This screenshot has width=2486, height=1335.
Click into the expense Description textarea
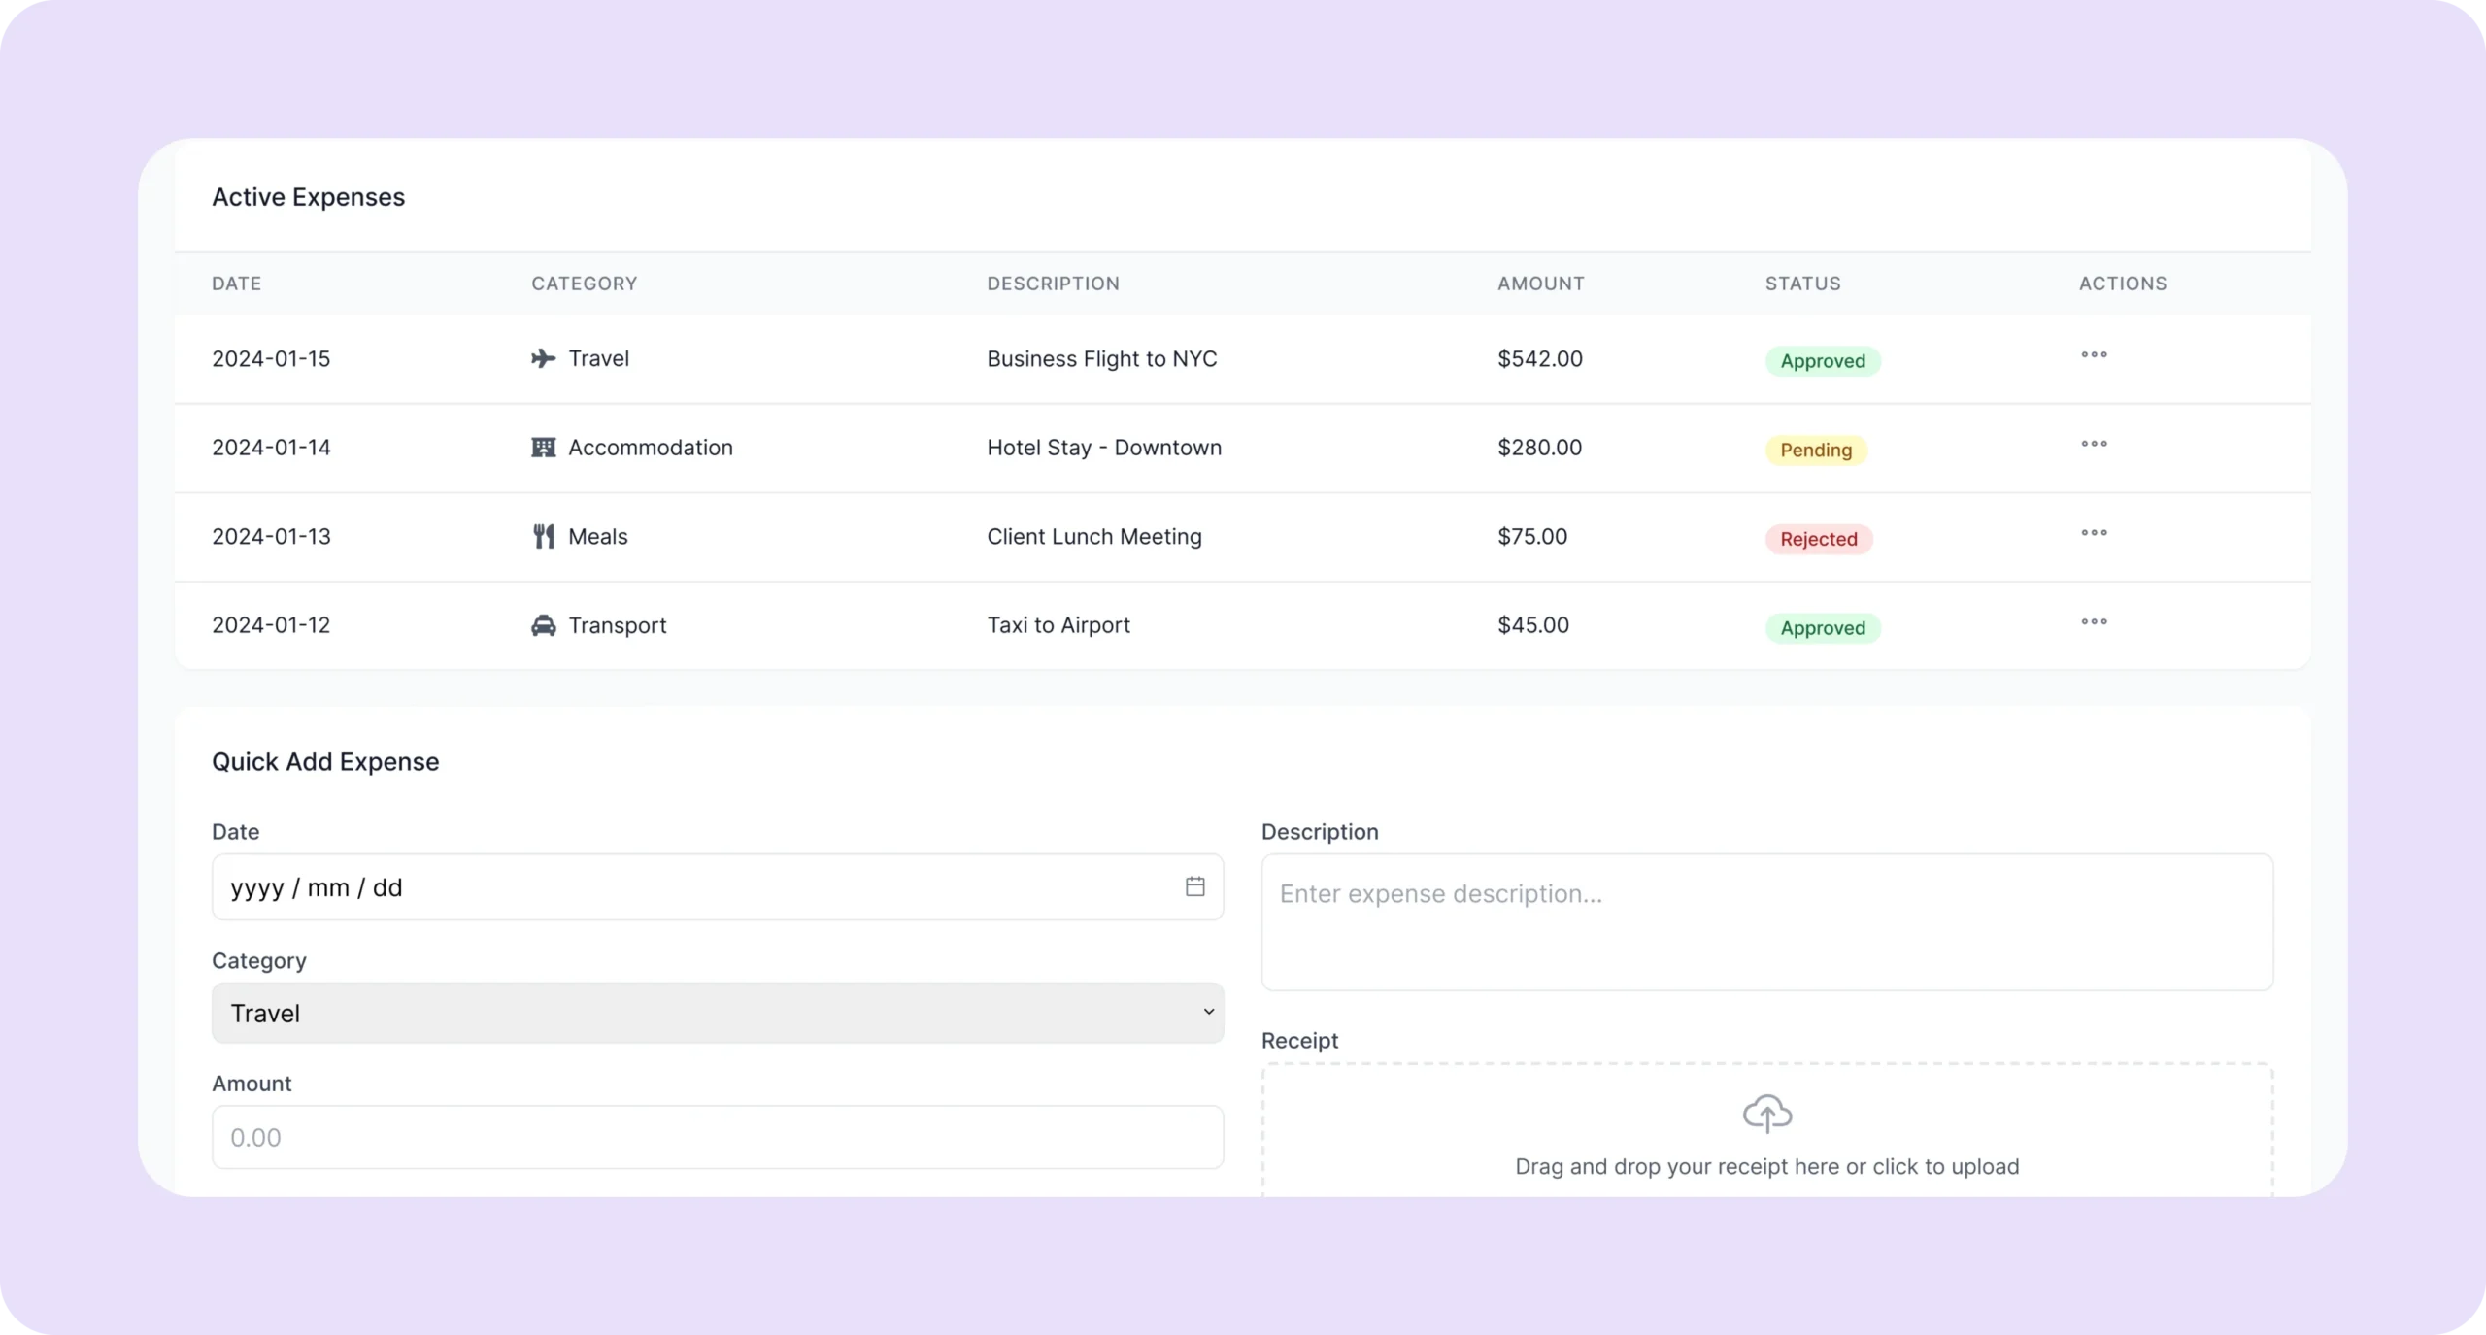pos(1766,922)
